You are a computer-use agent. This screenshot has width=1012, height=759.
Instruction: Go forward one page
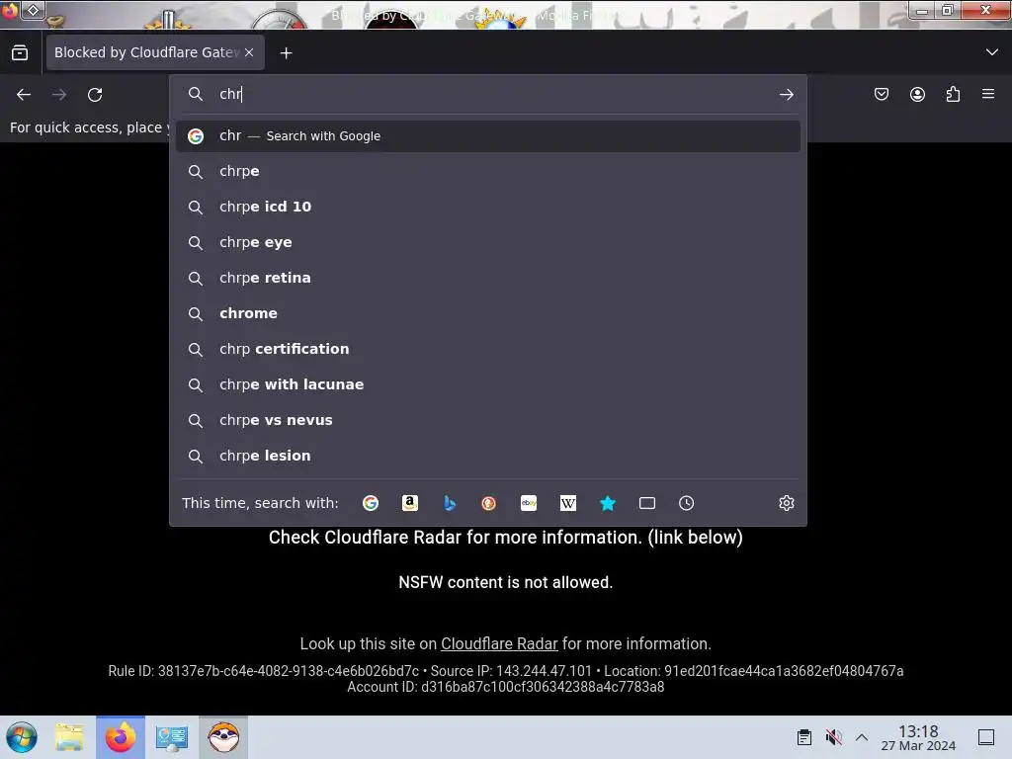(59, 95)
